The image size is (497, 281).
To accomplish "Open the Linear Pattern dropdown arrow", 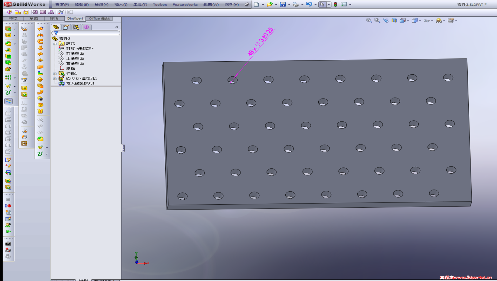I will pos(15,78).
